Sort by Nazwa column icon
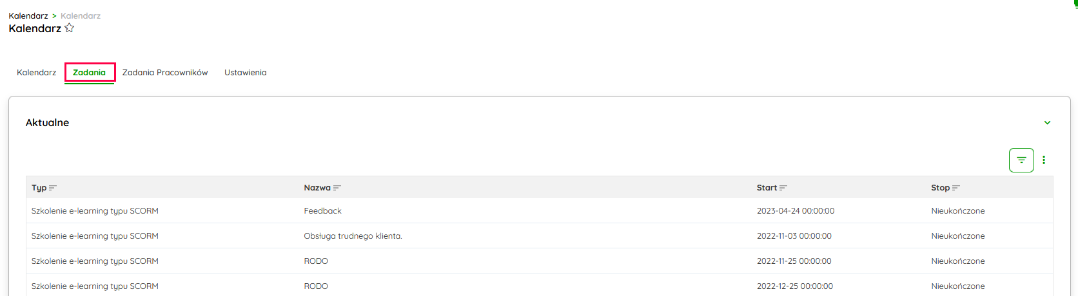The width and height of the screenshot is (1078, 296). point(337,188)
